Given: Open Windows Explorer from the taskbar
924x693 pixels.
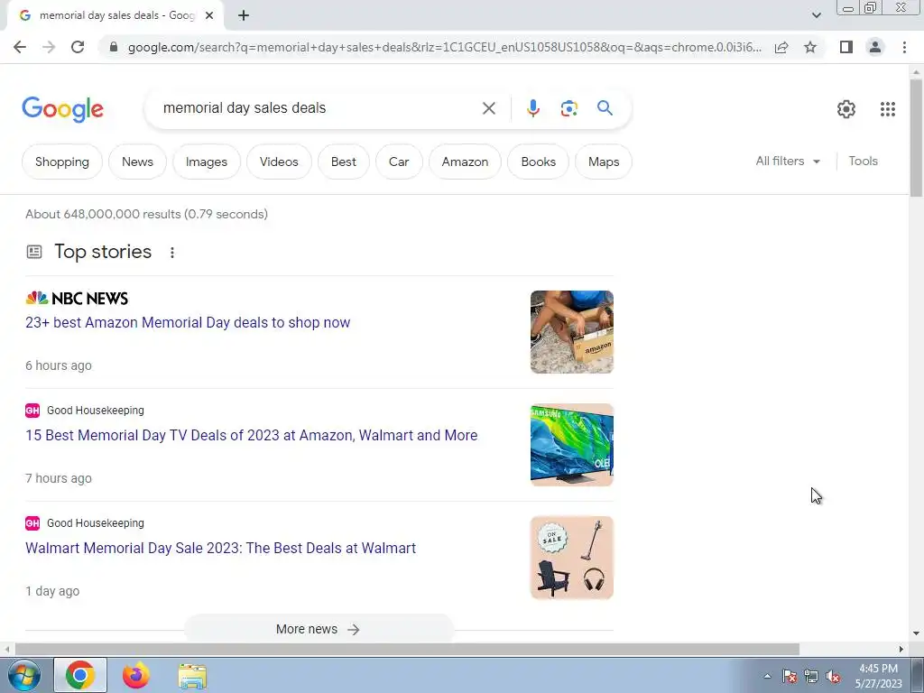Looking at the screenshot, I should tap(192, 676).
